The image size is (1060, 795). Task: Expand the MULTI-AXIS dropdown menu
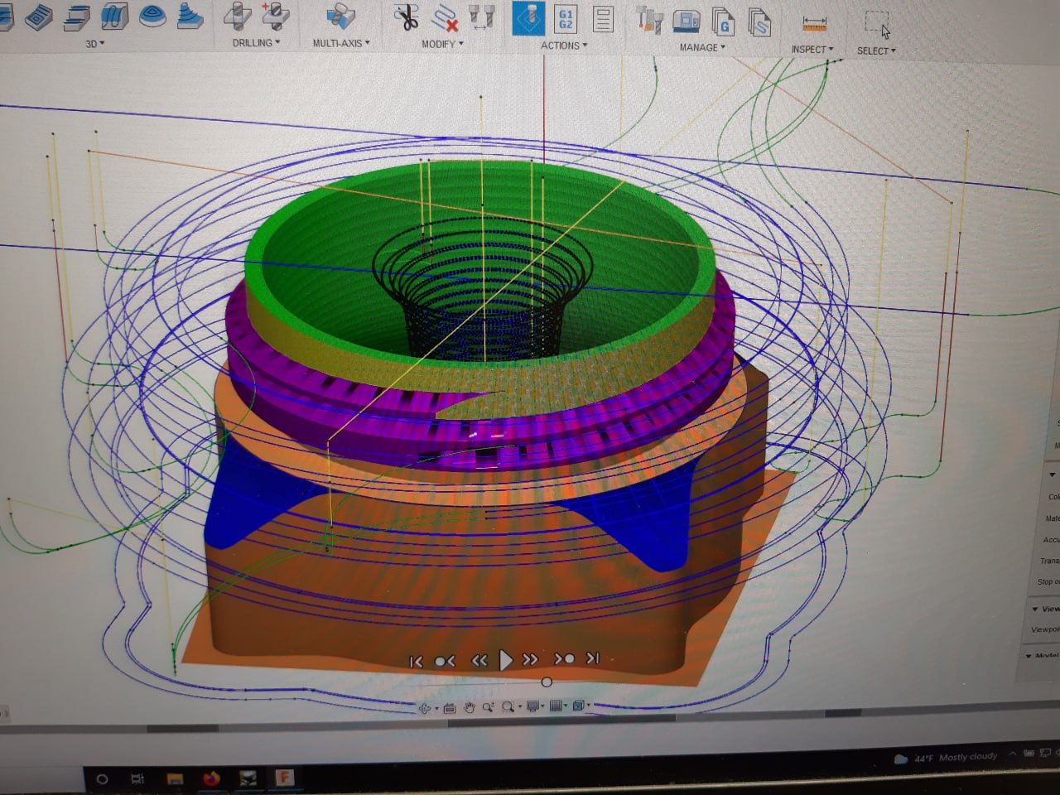click(340, 43)
